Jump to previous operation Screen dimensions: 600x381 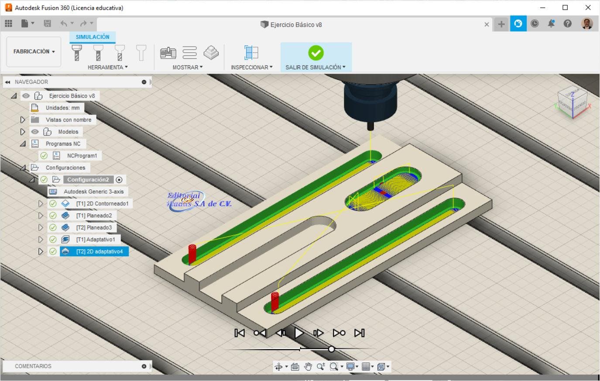260,333
